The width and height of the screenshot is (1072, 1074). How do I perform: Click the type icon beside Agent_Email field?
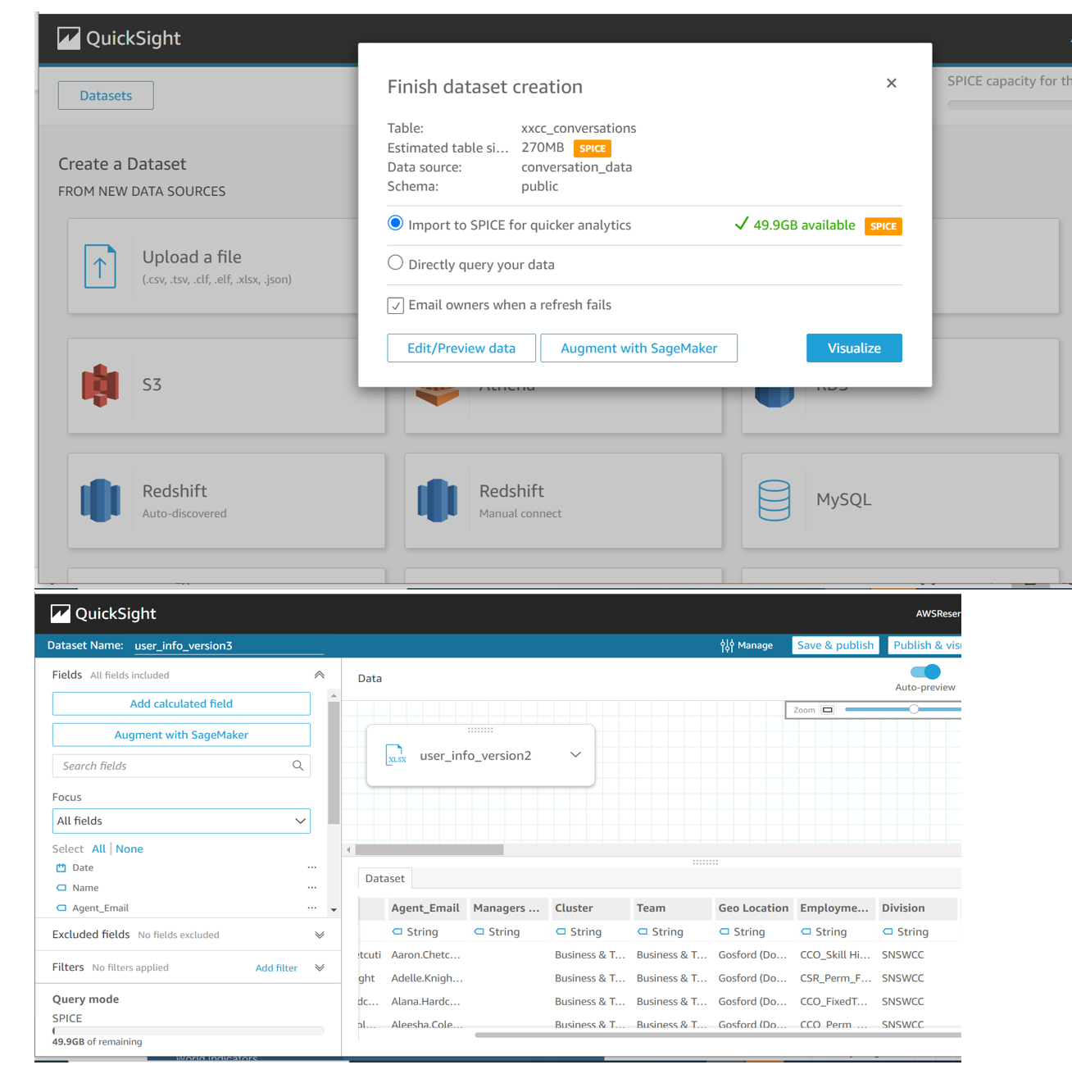coord(61,908)
